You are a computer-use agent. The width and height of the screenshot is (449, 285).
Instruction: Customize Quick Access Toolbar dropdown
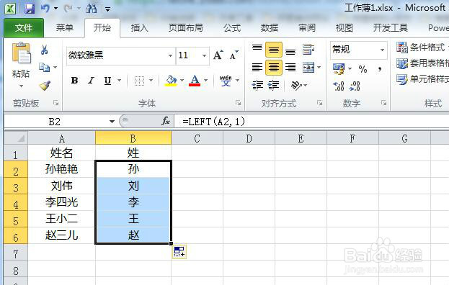point(107,9)
